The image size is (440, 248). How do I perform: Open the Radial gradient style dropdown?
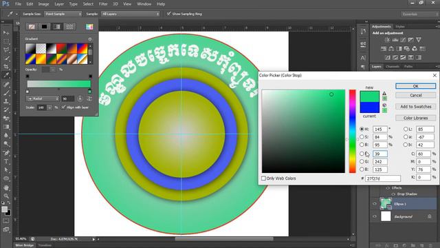coord(43,99)
